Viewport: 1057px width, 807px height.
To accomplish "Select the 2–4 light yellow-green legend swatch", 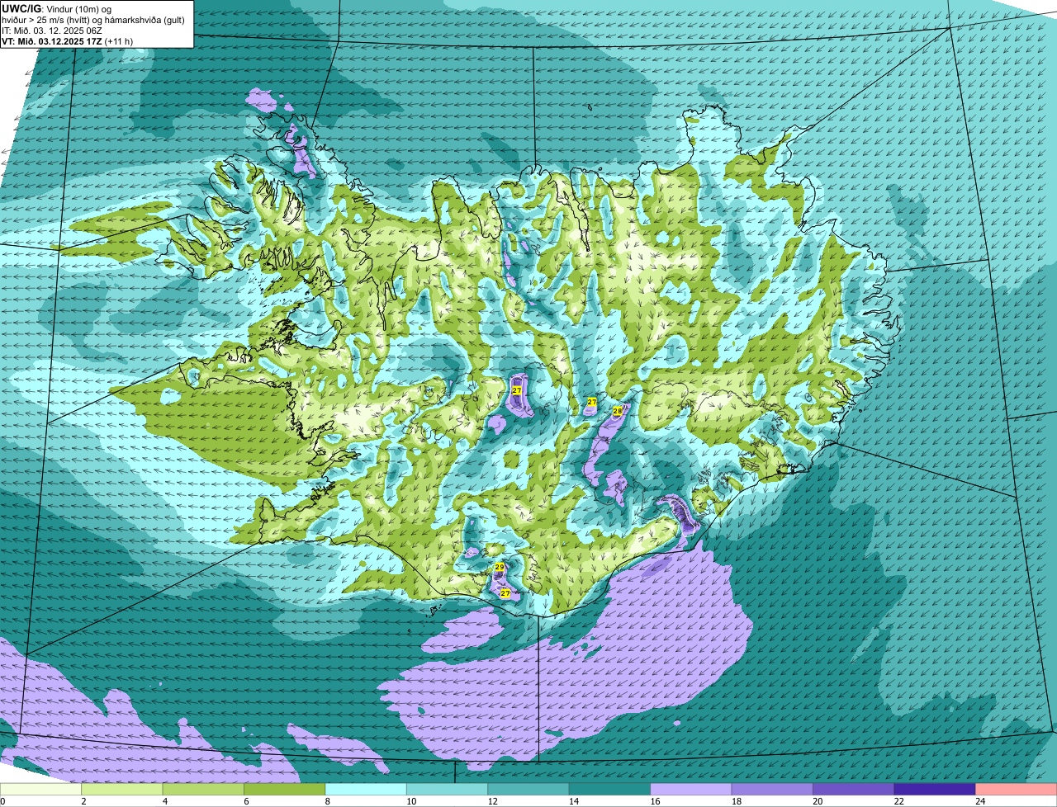I will pyautogui.click(x=122, y=789).
